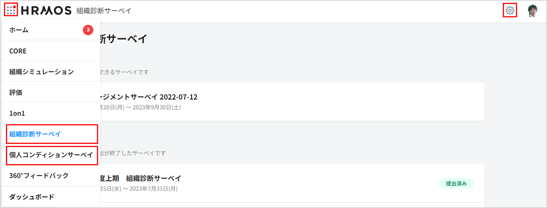The image size is (547, 208).
Task: Click the HRMOS logo
Action: click(x=46, y=10)
